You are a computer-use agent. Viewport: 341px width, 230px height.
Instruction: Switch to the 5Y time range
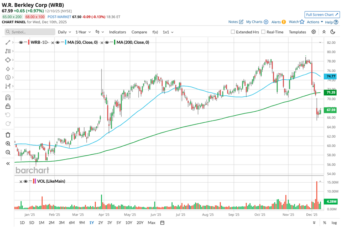[x=119, y=223]
